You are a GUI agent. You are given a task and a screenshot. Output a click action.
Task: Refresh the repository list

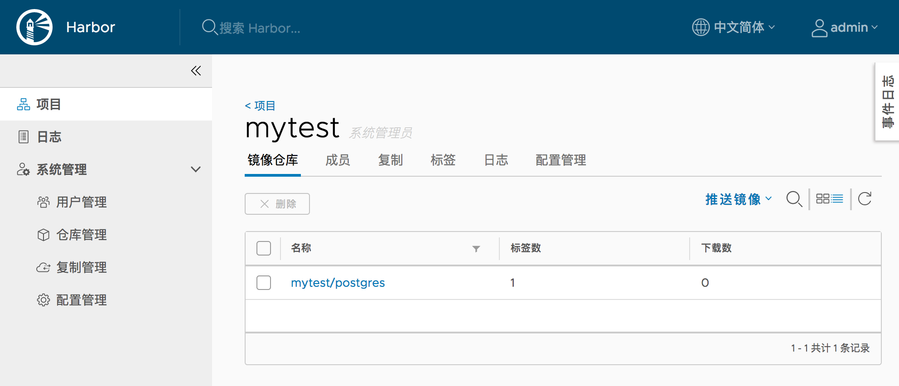coord(865,199)
